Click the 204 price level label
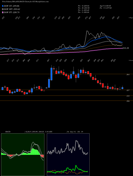133x176 pixels. (x=128, y=101)
